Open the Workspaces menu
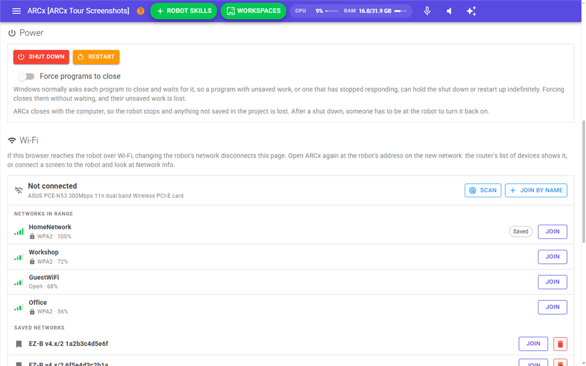 pyautogui.click(x=254, y=11)
